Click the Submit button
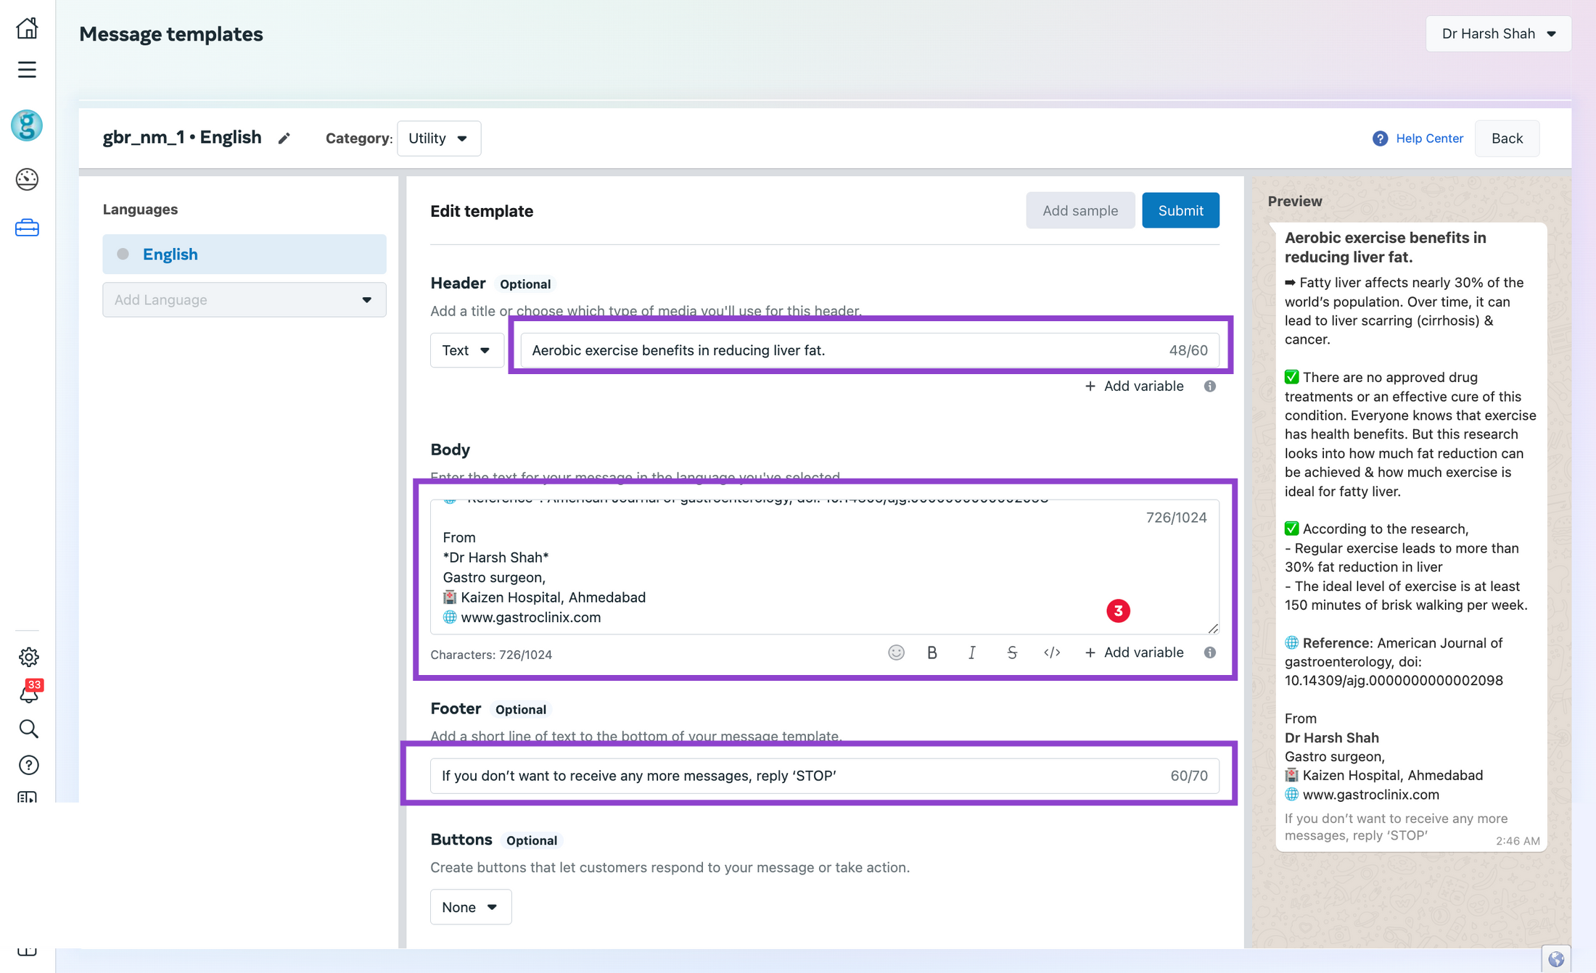Viewport: 1596px width, 973px height. (1180, 210)
